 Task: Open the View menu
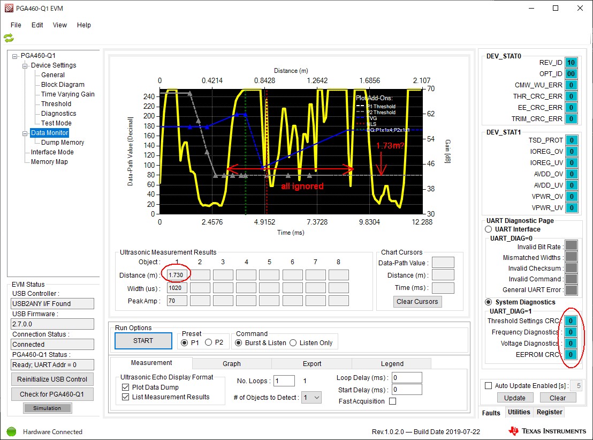60,25
